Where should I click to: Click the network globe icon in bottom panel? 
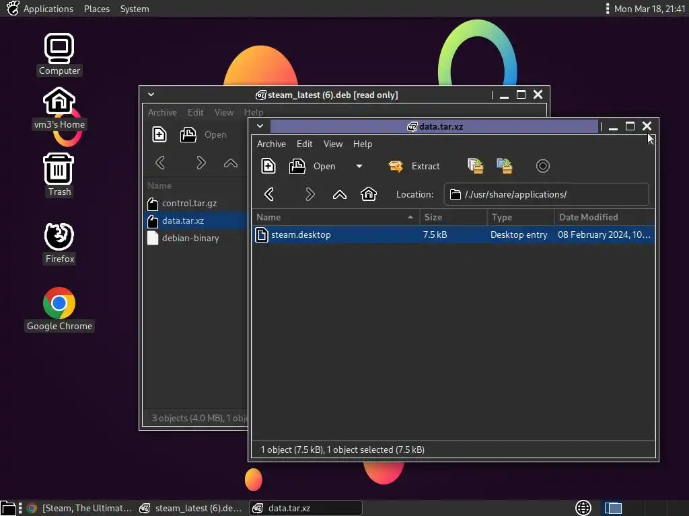coord(583,508)
